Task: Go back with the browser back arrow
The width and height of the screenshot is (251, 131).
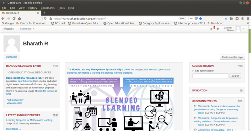Action: coord(3,18)
